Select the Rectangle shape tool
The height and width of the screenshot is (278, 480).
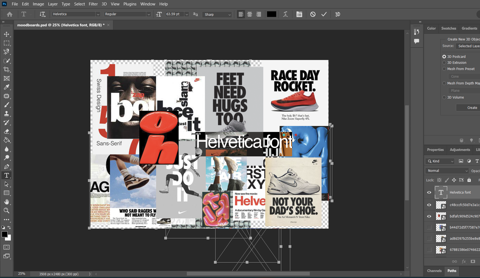click(7, 193)
